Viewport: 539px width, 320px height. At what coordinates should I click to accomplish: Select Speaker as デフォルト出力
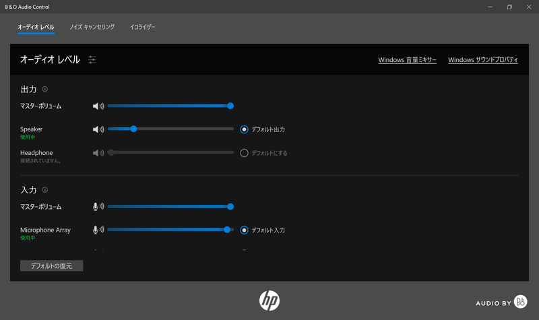245,129
